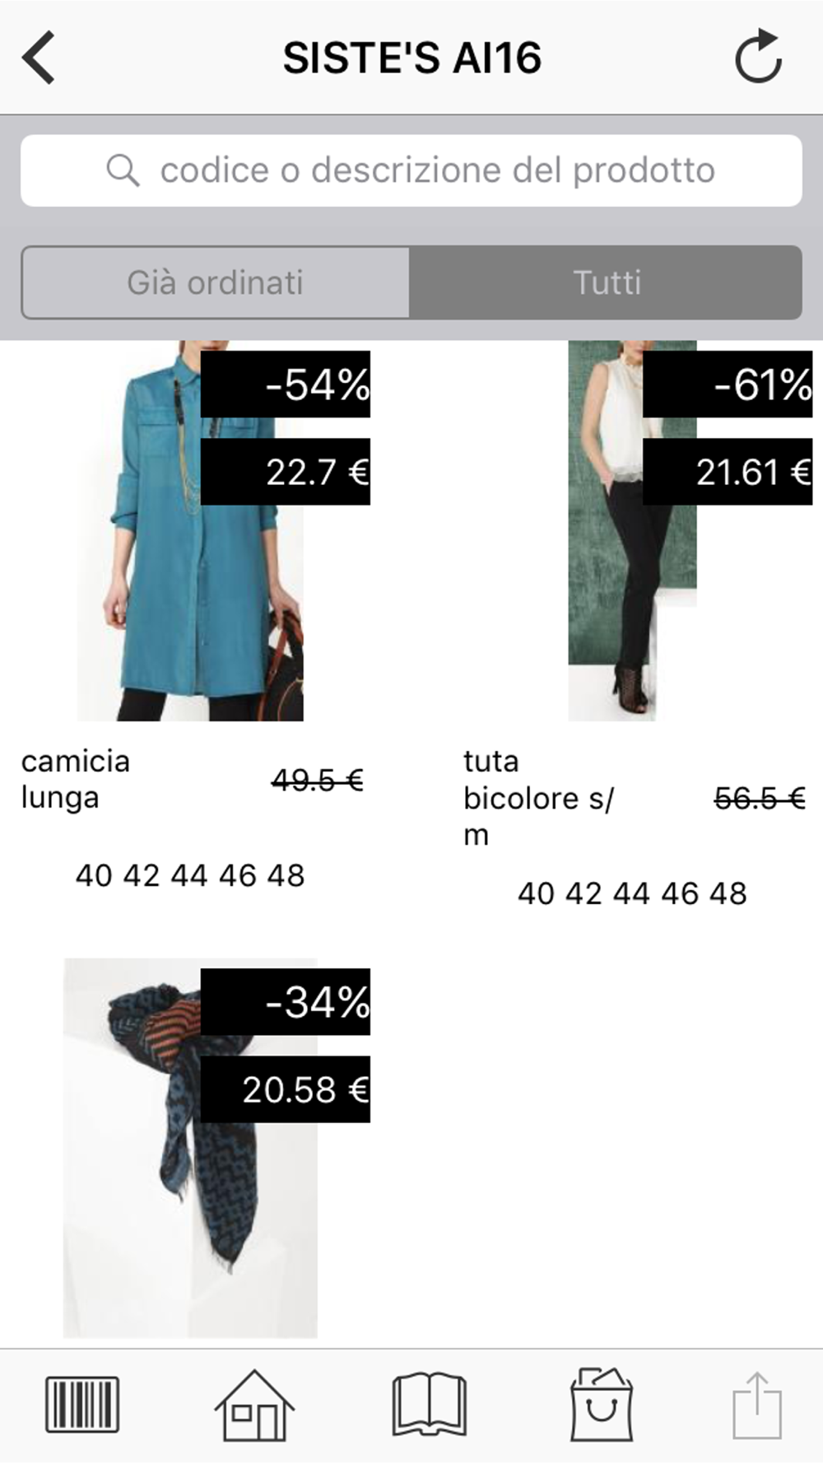Open the shopping bag icon
The height and width of the screenshot is (1464, 823).
tap(602, 1404)
